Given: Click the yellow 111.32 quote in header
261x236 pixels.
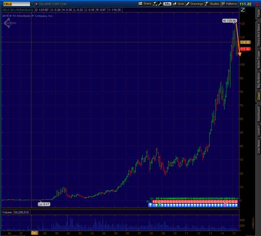Looking at the screenshot, I should point(246,4).
